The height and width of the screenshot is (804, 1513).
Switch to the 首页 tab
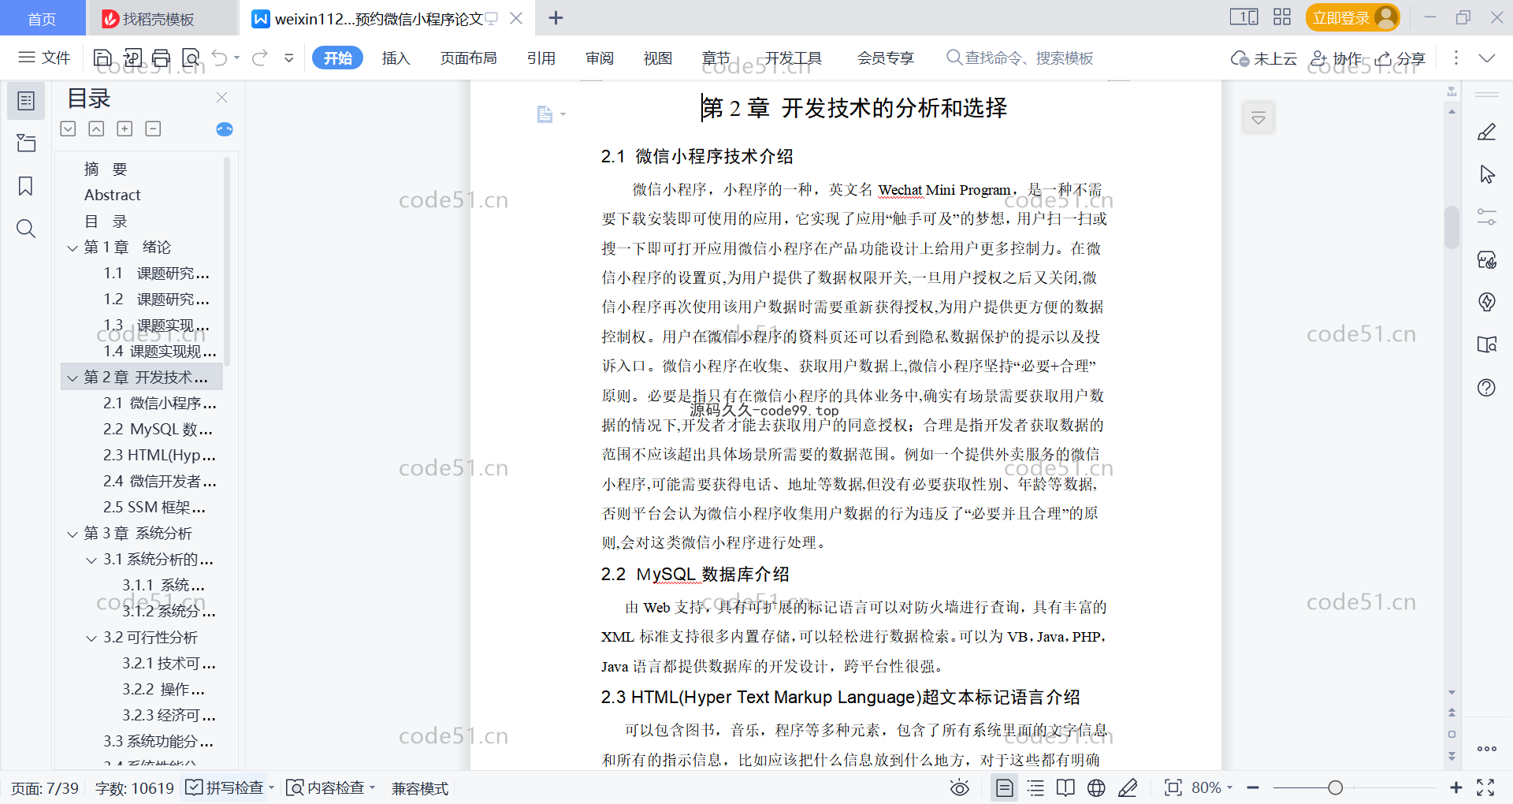(x=43, y=18)
